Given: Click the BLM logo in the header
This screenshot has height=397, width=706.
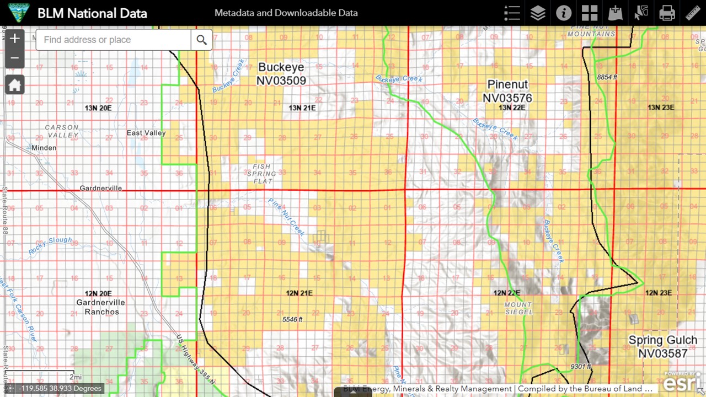Looking at the screenshot, I should tap(15, 13).
